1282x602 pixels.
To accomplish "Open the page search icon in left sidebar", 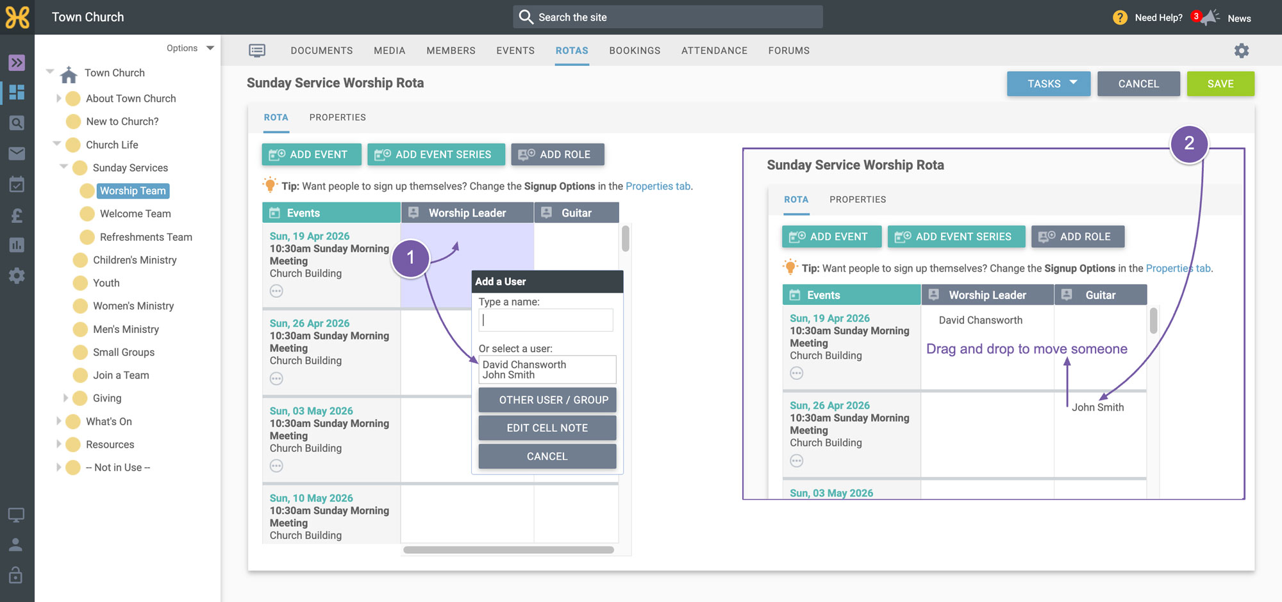I will [17, 123].
